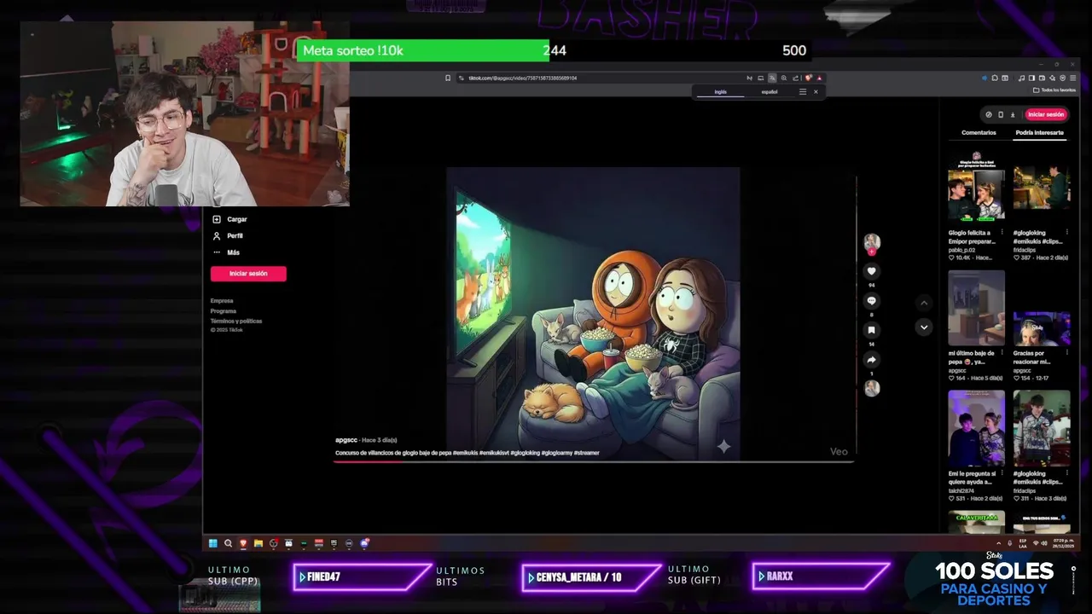This screenshot has height=614, width=1092.
Task: Click the taskbar Search icon
Action: tap(228, 543)
